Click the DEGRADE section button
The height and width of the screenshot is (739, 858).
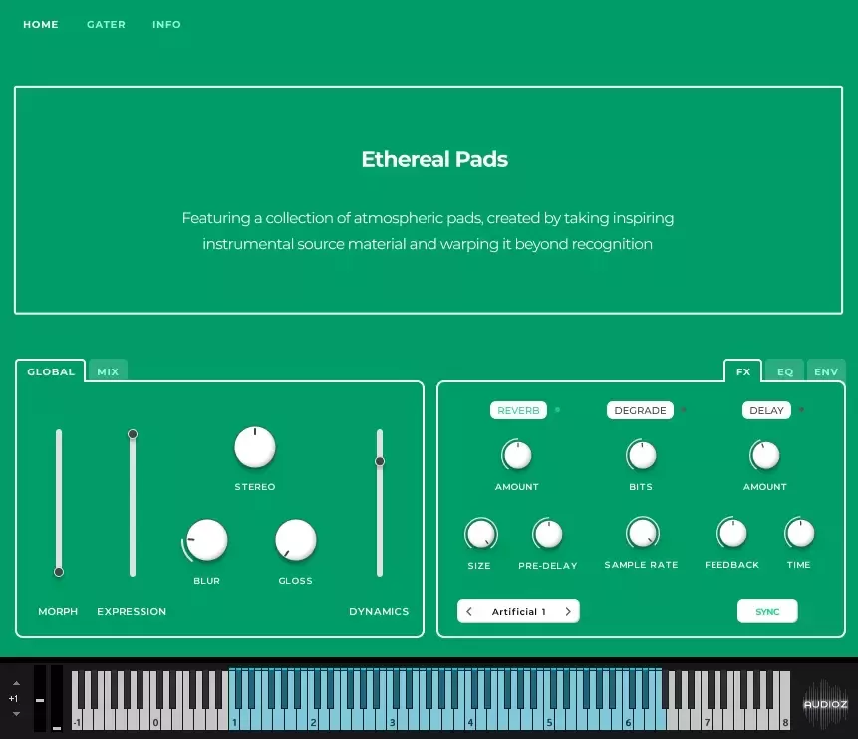pyautogui.click(x=640, y=410)
